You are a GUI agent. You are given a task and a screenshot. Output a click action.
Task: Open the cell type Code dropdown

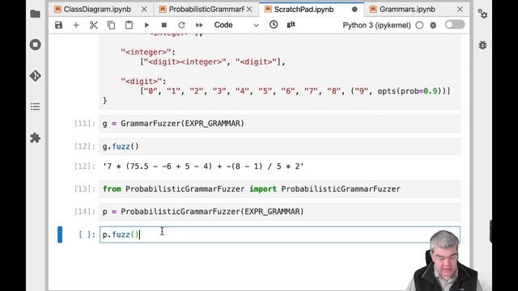(x=236, y=25)
